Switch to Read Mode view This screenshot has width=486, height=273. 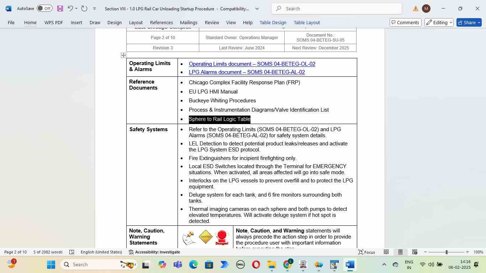point(386,252)
